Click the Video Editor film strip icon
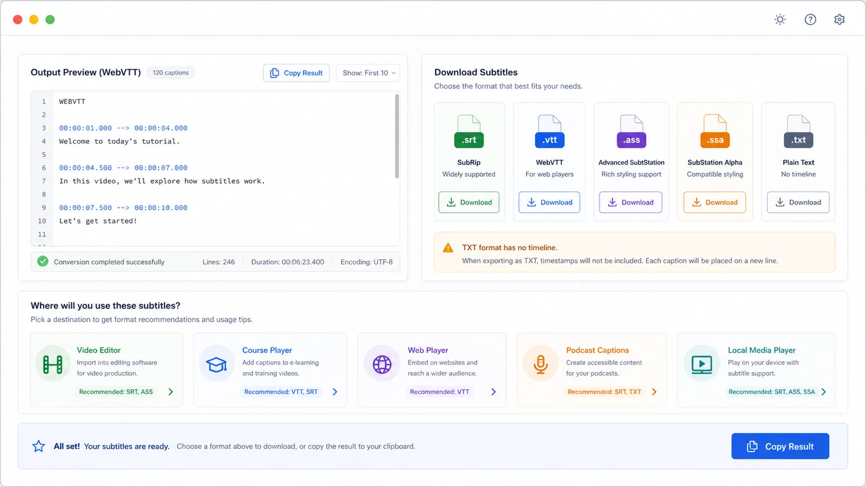Viewport: 866px width, 487px height. point(53,364)
